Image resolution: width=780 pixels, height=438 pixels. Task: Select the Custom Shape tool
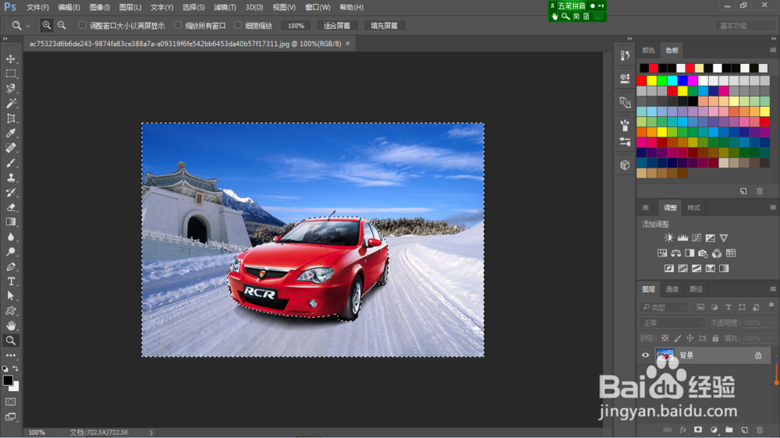point(10,311)
